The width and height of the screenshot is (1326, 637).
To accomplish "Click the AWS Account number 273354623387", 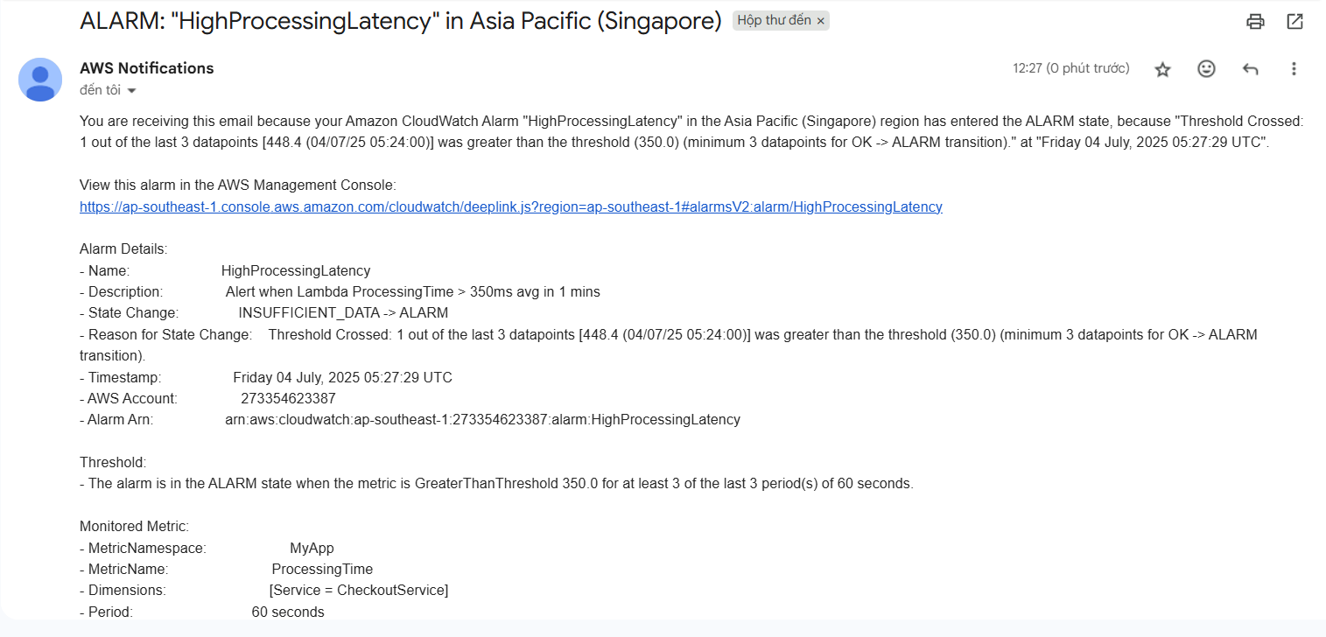I will (288, 398).
